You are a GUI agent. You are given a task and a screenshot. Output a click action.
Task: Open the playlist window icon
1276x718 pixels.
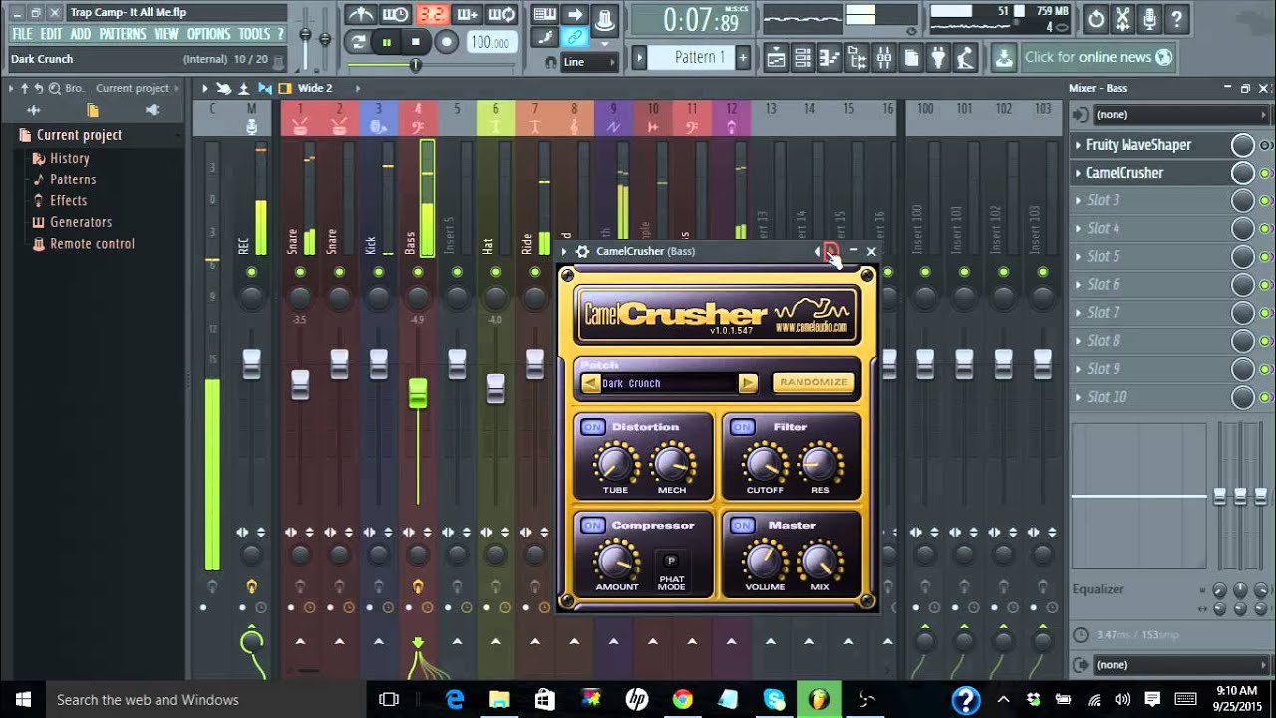[776, 58]
